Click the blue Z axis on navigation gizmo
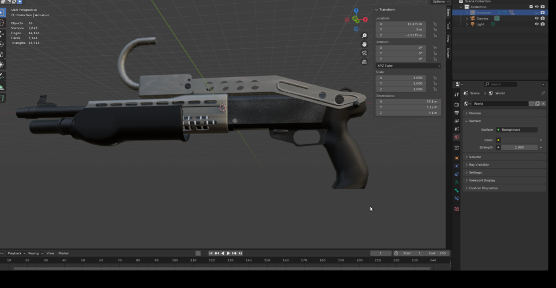This screenshot has width=556, height=288. tap(356, 11)
